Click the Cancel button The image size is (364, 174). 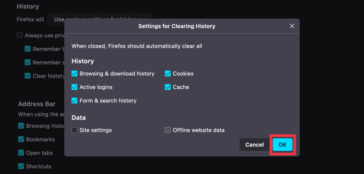coord(255,145)
